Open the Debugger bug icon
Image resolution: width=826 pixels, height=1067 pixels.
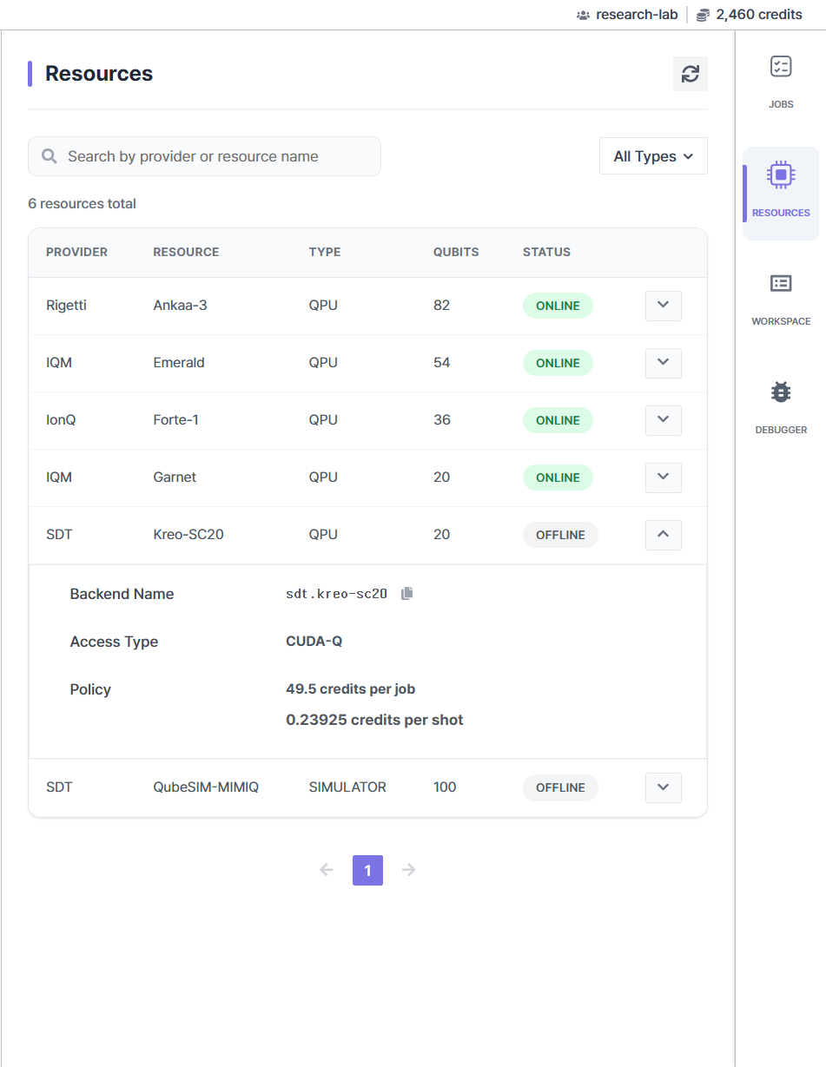781,392
